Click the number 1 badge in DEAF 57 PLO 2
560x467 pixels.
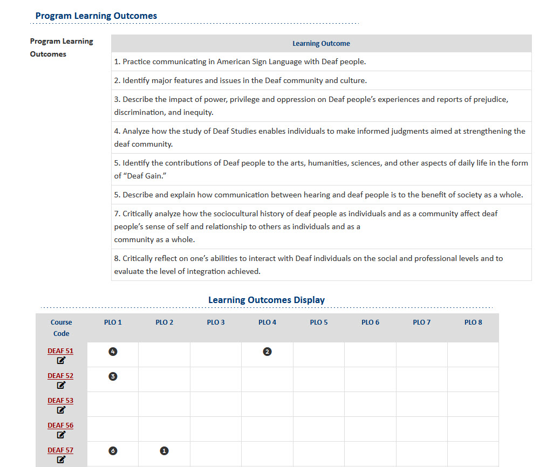coord(165,451)
